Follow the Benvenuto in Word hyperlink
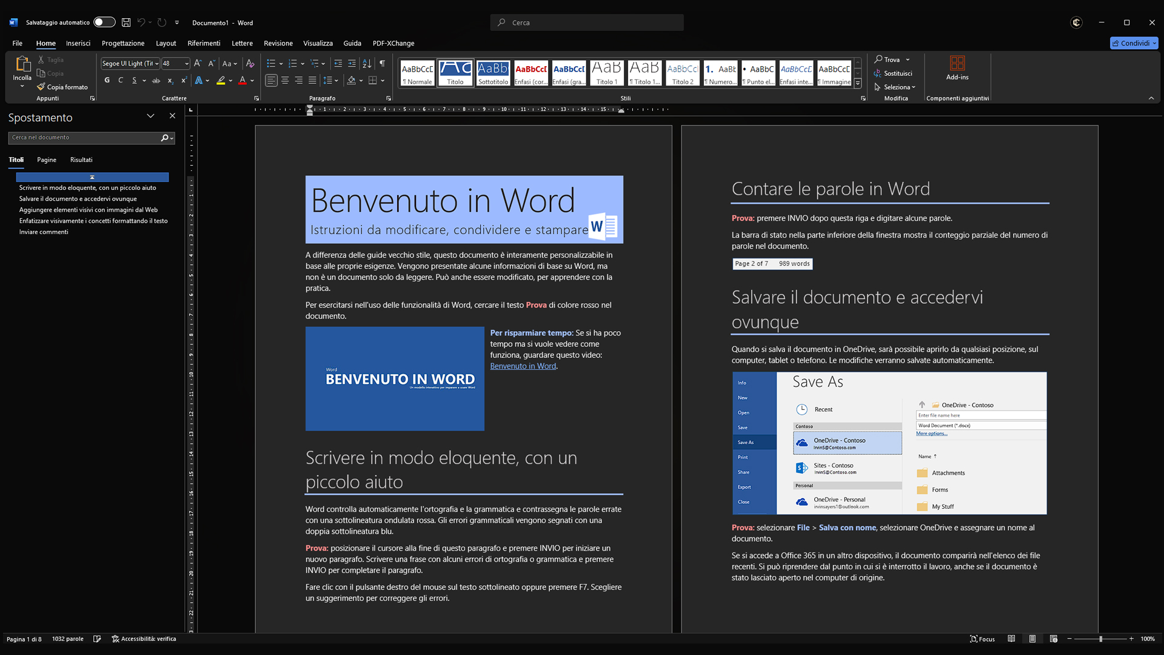 [523, 366]
